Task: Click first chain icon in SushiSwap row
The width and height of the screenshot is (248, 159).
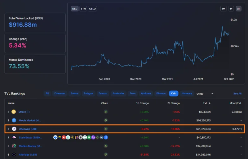Action: pos(55,137)
